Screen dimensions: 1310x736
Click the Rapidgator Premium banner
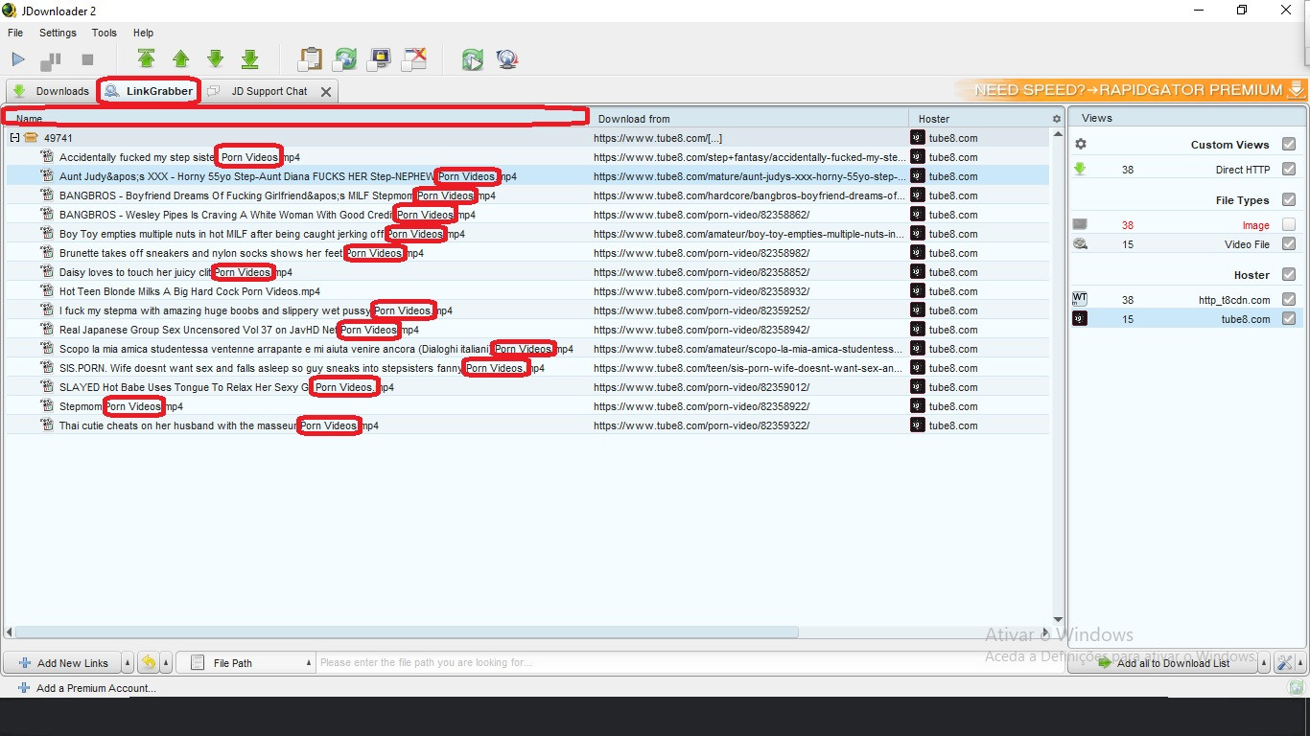1132,90
